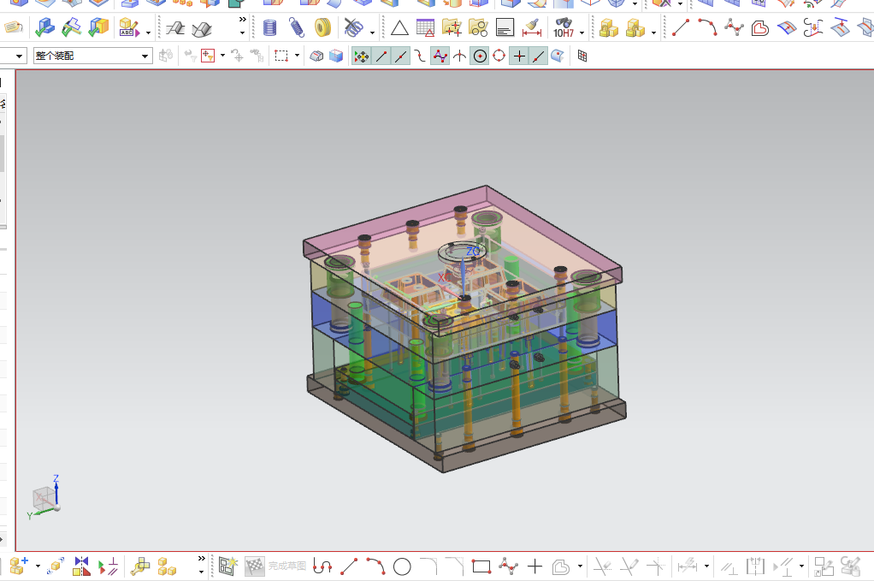The image size is (874, 581).
Task: Click the yellow disc spring icon
Action: (322, 27)
